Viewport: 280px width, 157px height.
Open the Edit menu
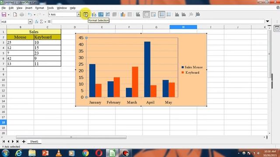[x=11, y=8]
